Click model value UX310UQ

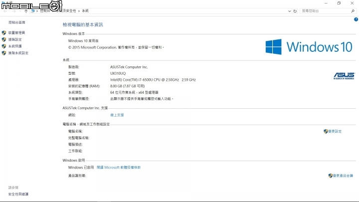118,73
